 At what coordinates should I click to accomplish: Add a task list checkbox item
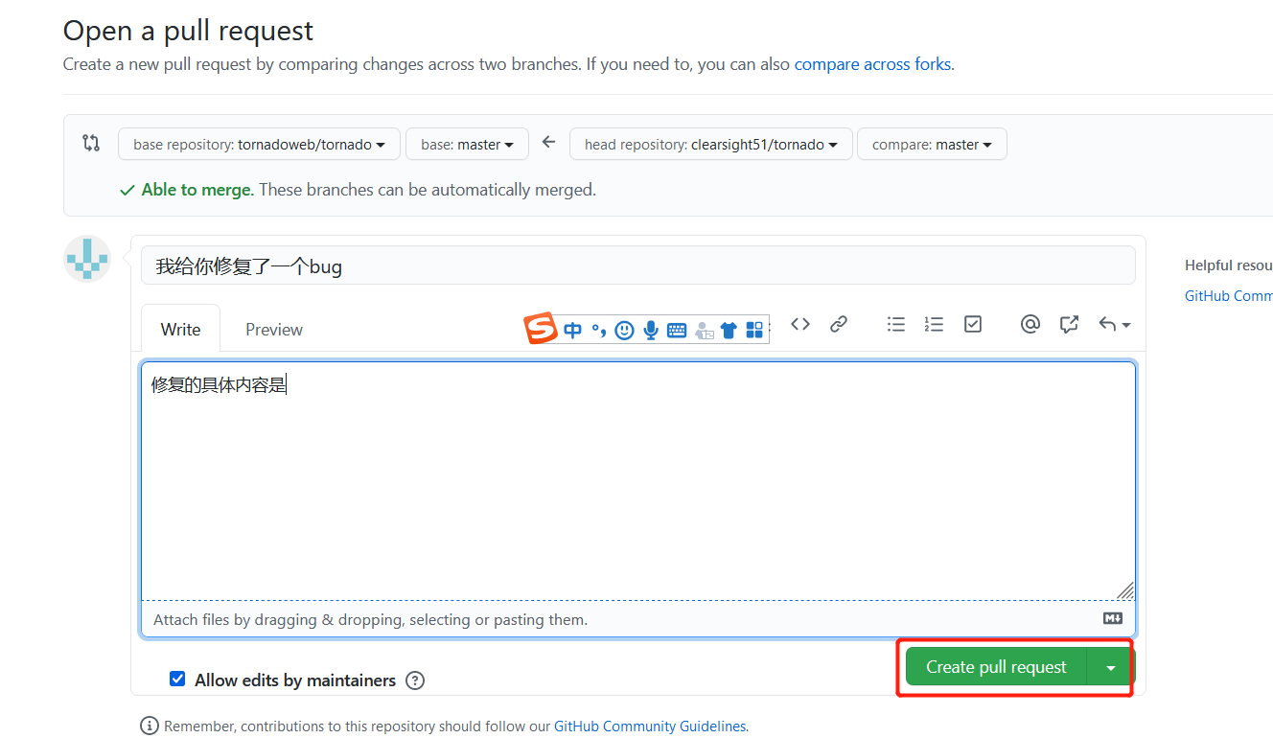[x=973, y=324]
